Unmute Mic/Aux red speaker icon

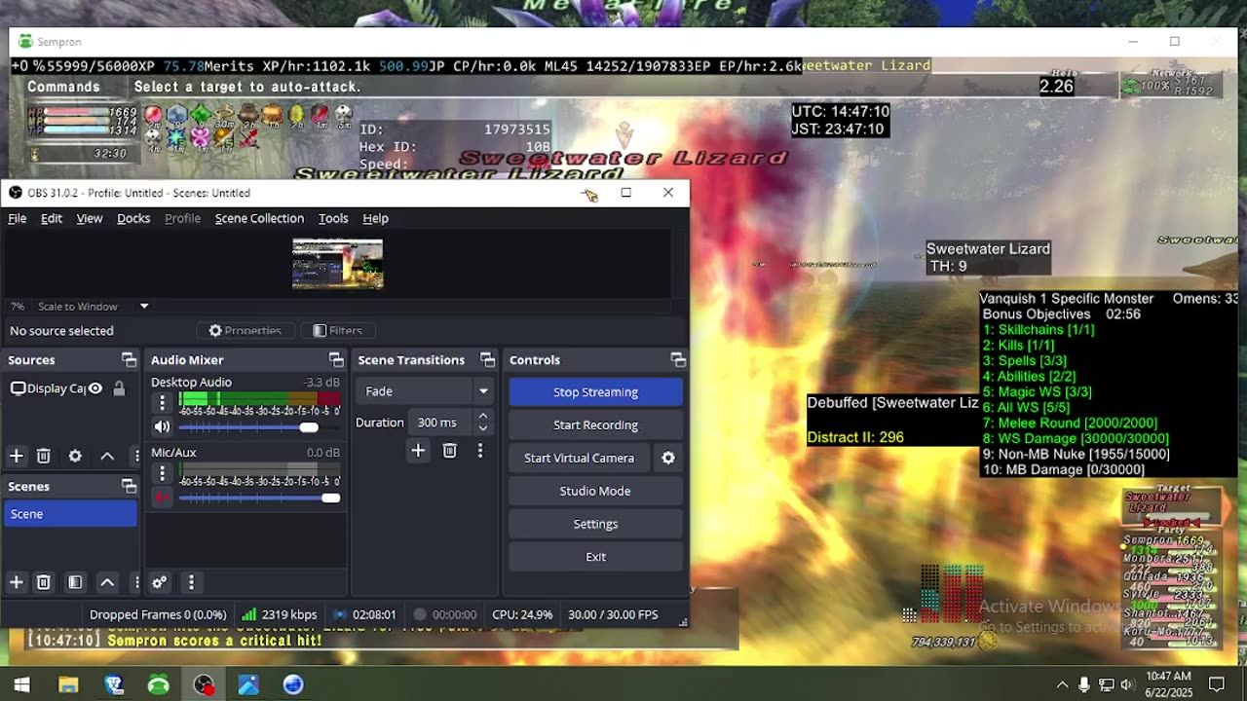[x=162, y=498]
